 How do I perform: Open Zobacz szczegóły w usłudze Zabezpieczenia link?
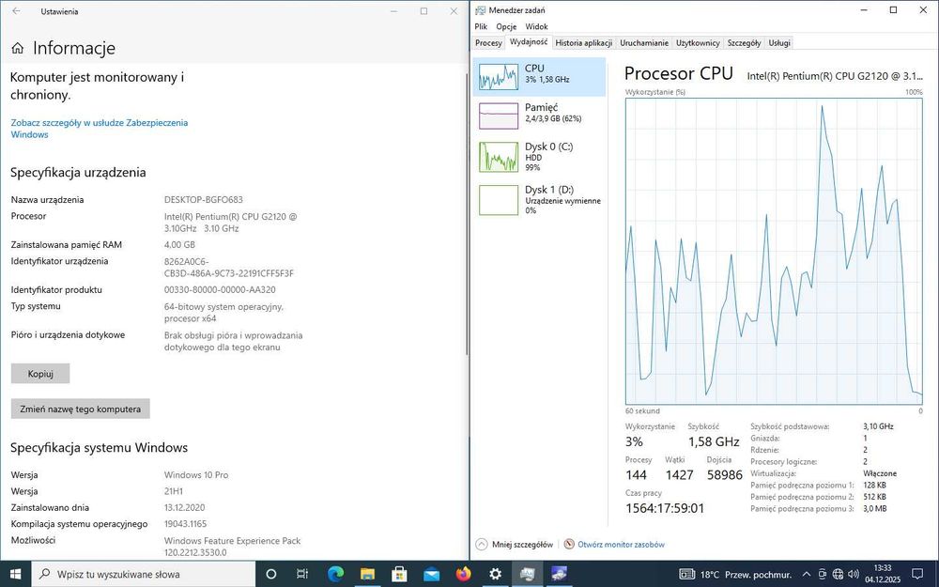click(100, 128)
